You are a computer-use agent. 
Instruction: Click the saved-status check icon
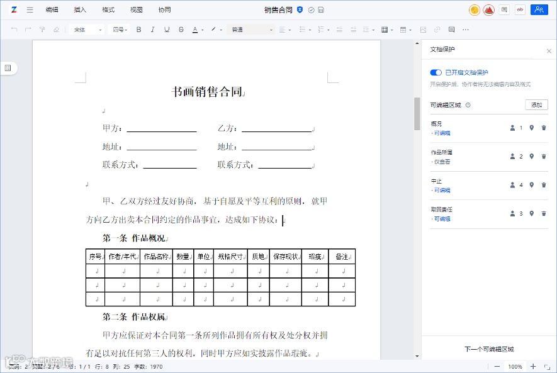tap(311, 10)
